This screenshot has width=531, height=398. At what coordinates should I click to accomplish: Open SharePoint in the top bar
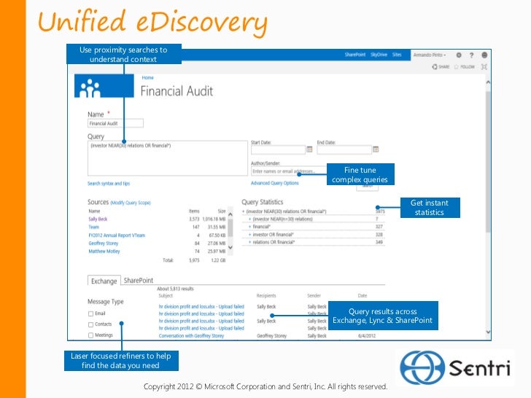[355, 55]
